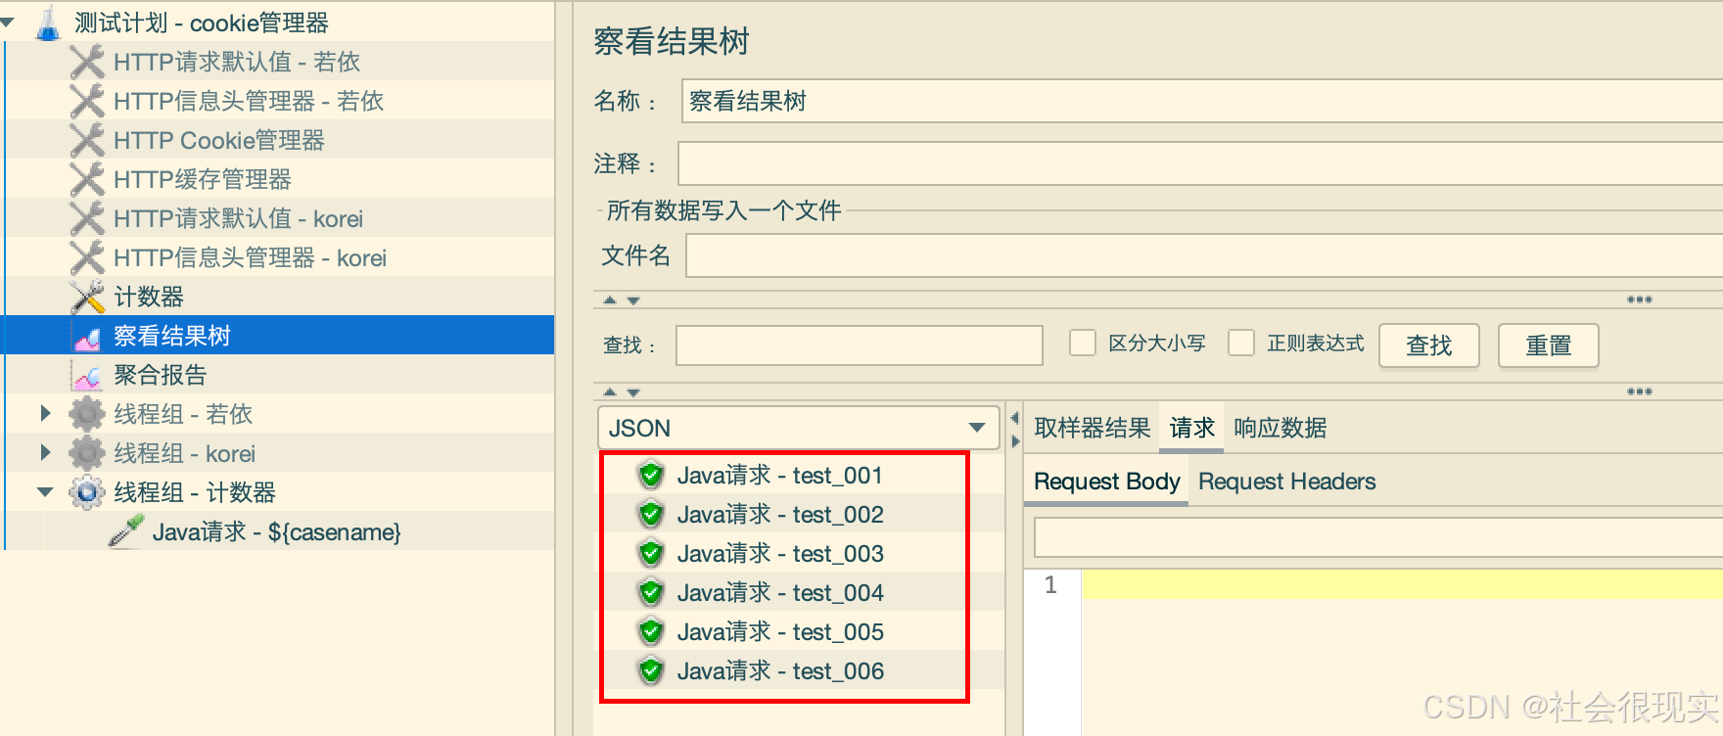Click the request body search field
Image resolution: width=1723 pixels, height=736 pixels.
(1378, 538)
